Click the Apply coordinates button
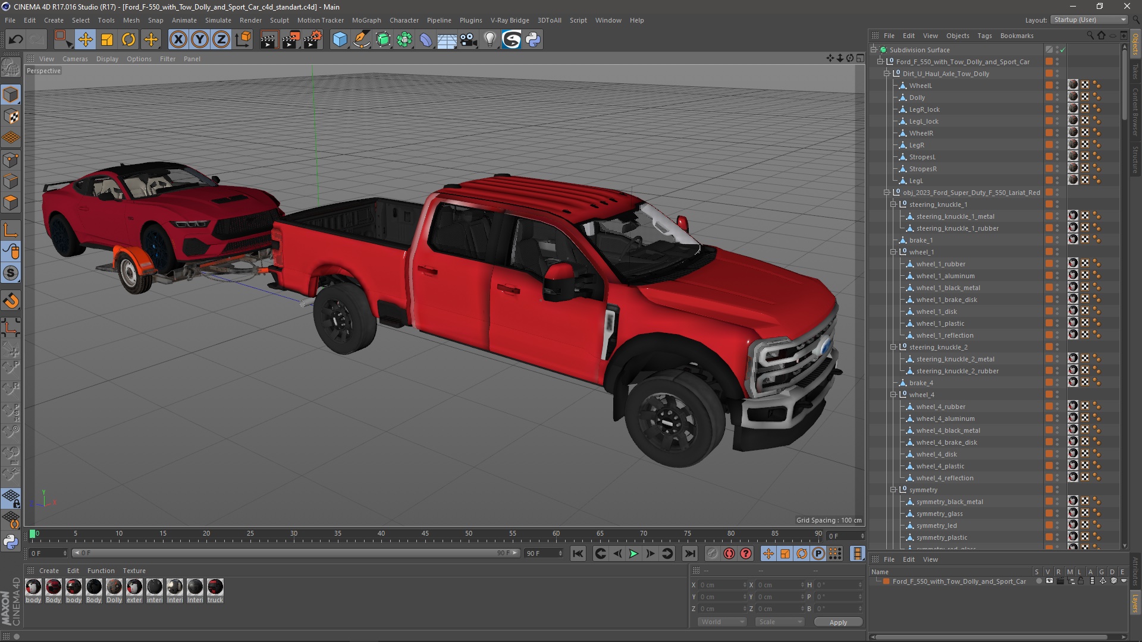Image resolution: width=1142 pixels, height=642 pixels. pyautogui.click(x=838, y=622)
